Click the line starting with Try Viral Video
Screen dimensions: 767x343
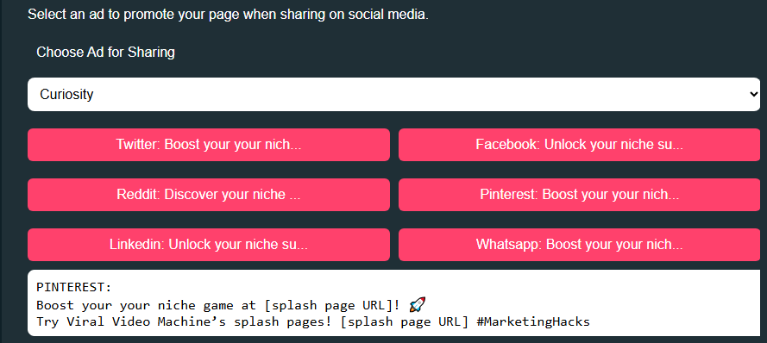(x=313, y=322)
